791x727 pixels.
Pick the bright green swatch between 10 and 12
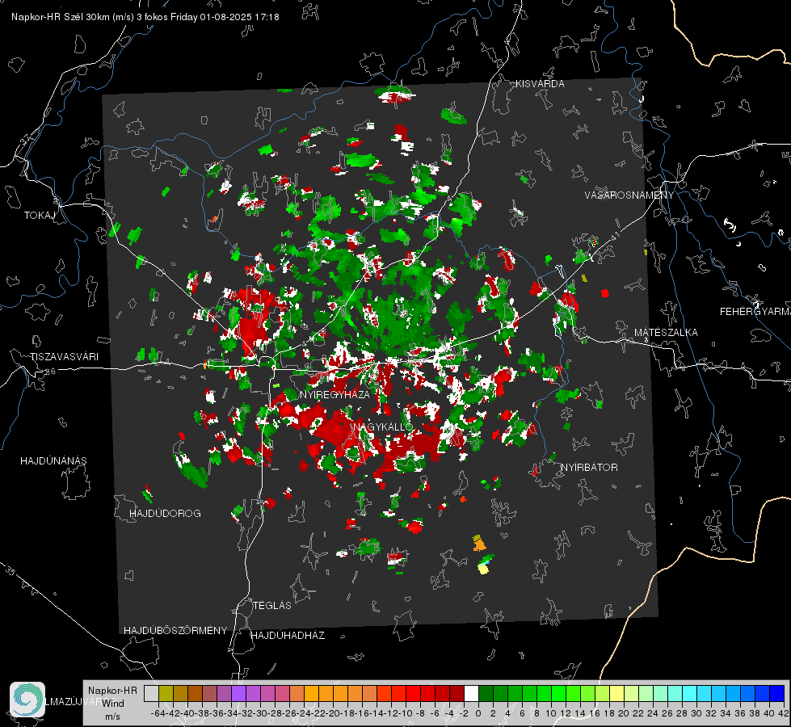[x=558, y=693]
